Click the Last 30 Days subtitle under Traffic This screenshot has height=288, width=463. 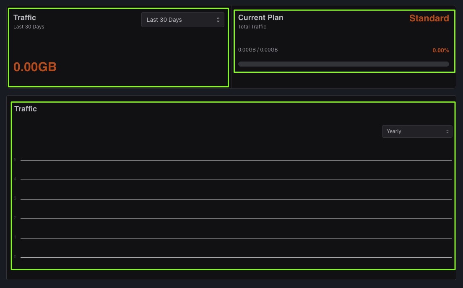(x=29, y=27)
